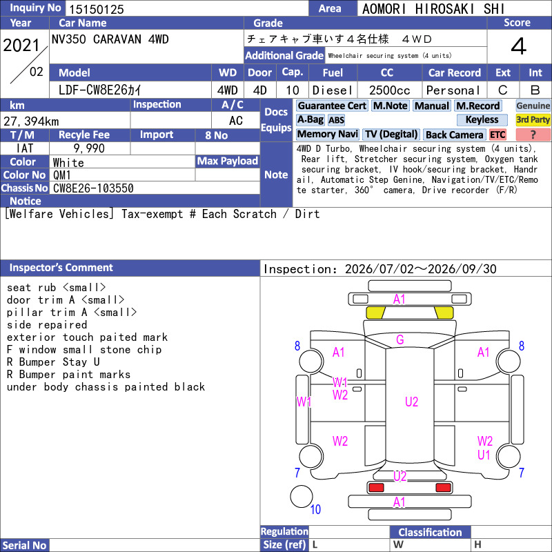This screenshot has height=552, width=552.
Task: Click the ABS equipment badge
Action: point(336,120)
